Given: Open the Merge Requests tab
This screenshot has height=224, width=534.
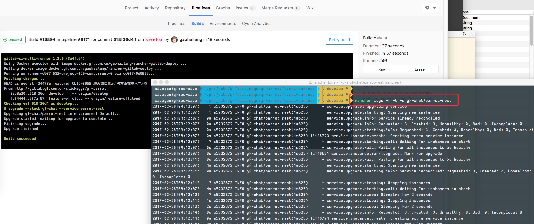Looking at the screenshot, I should click(x=281, y=8).
